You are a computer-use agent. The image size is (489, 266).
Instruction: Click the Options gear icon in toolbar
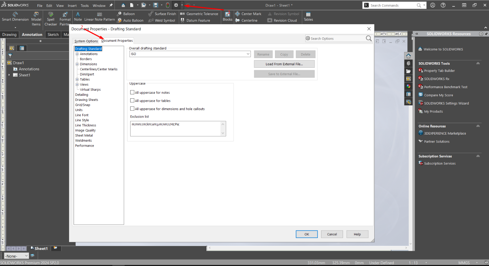point(176,5)
